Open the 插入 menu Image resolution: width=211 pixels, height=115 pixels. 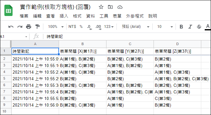(x=64, y=16)
